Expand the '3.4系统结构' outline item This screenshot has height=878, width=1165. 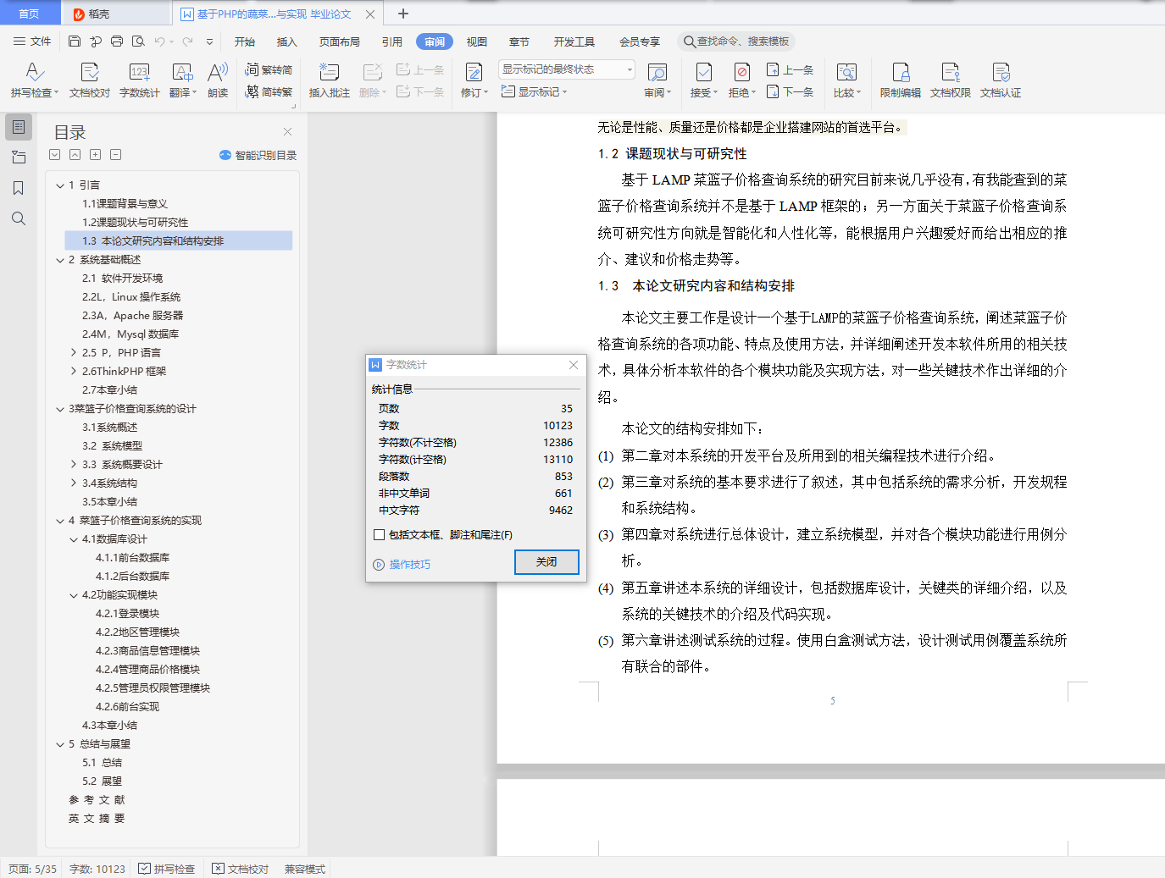pos(74,483)
